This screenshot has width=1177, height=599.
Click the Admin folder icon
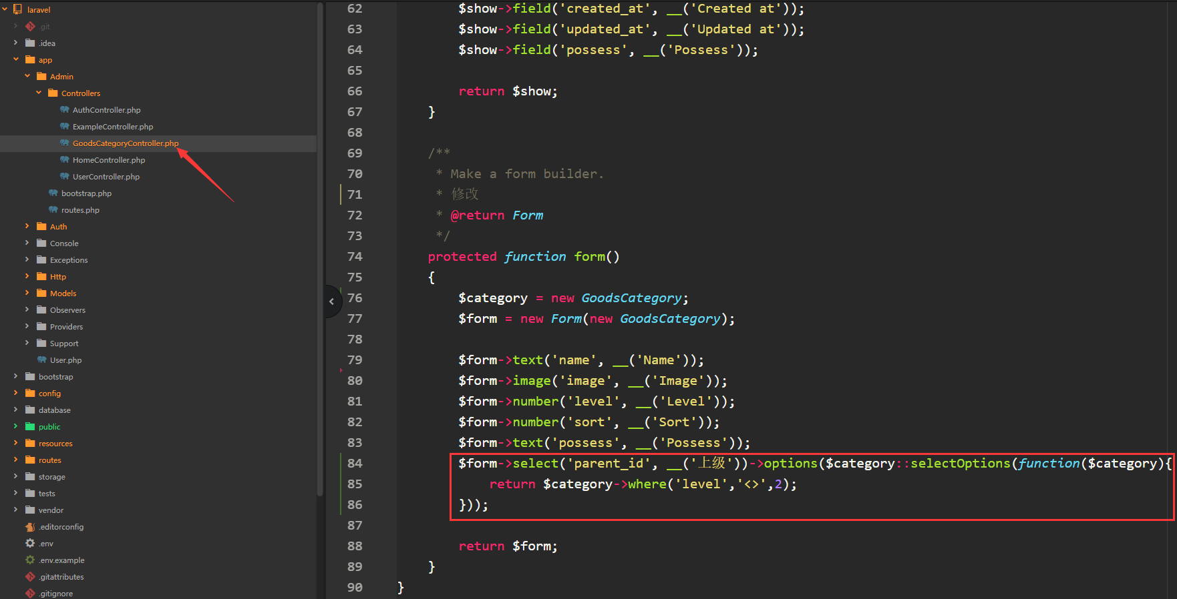click(41, 76)
